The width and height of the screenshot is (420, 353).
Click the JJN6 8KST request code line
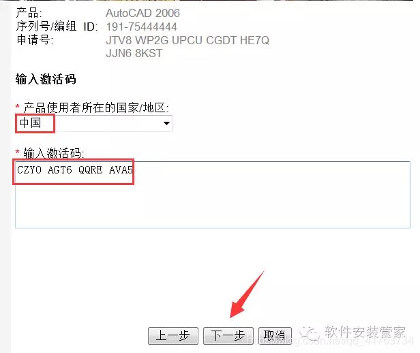click(134, 54)
